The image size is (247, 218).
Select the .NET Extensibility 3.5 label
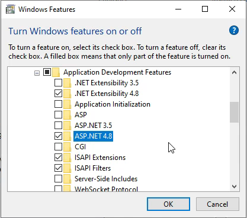(x=107, y=83)
